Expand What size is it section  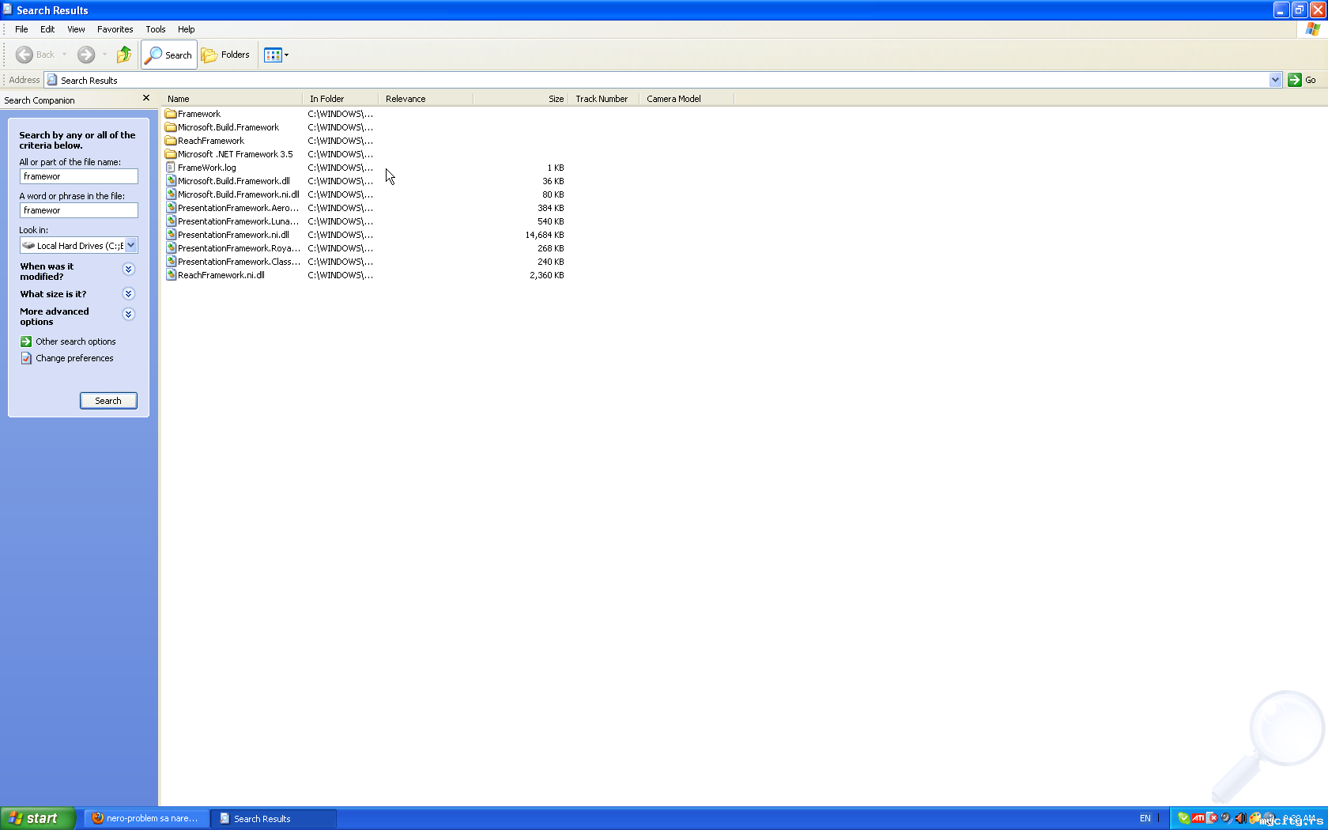coord(128,294)
